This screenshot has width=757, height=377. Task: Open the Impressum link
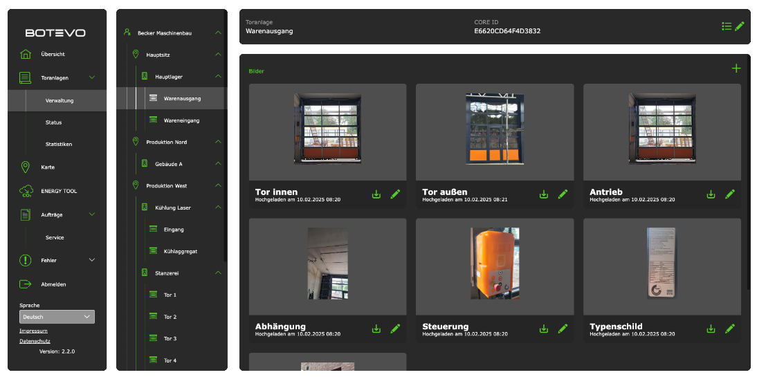click(33, 331)
